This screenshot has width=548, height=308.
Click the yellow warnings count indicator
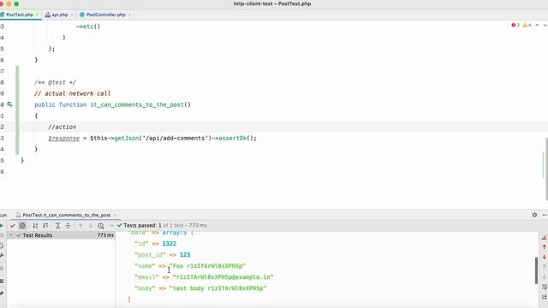(527, 25)
